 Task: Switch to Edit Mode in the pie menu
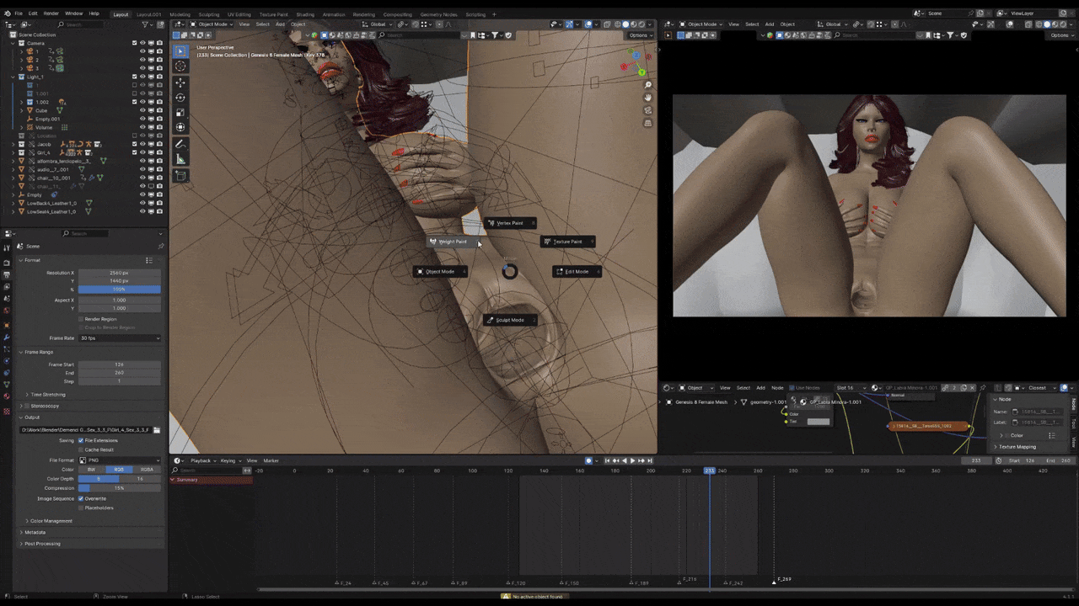[577, 271]
